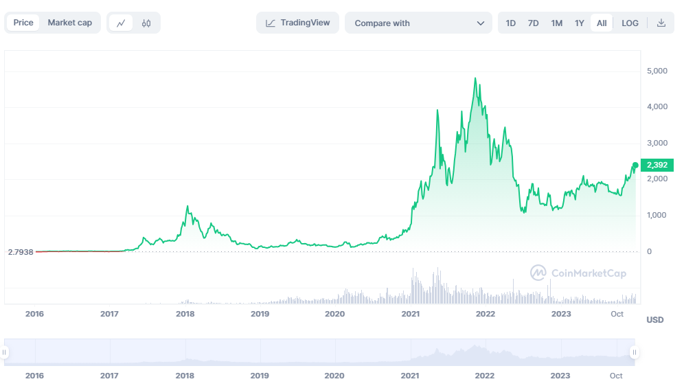Switch to candlestick chart icon
Image resolution: width=684 pixels, height=388 pixels.
[146, 23]
